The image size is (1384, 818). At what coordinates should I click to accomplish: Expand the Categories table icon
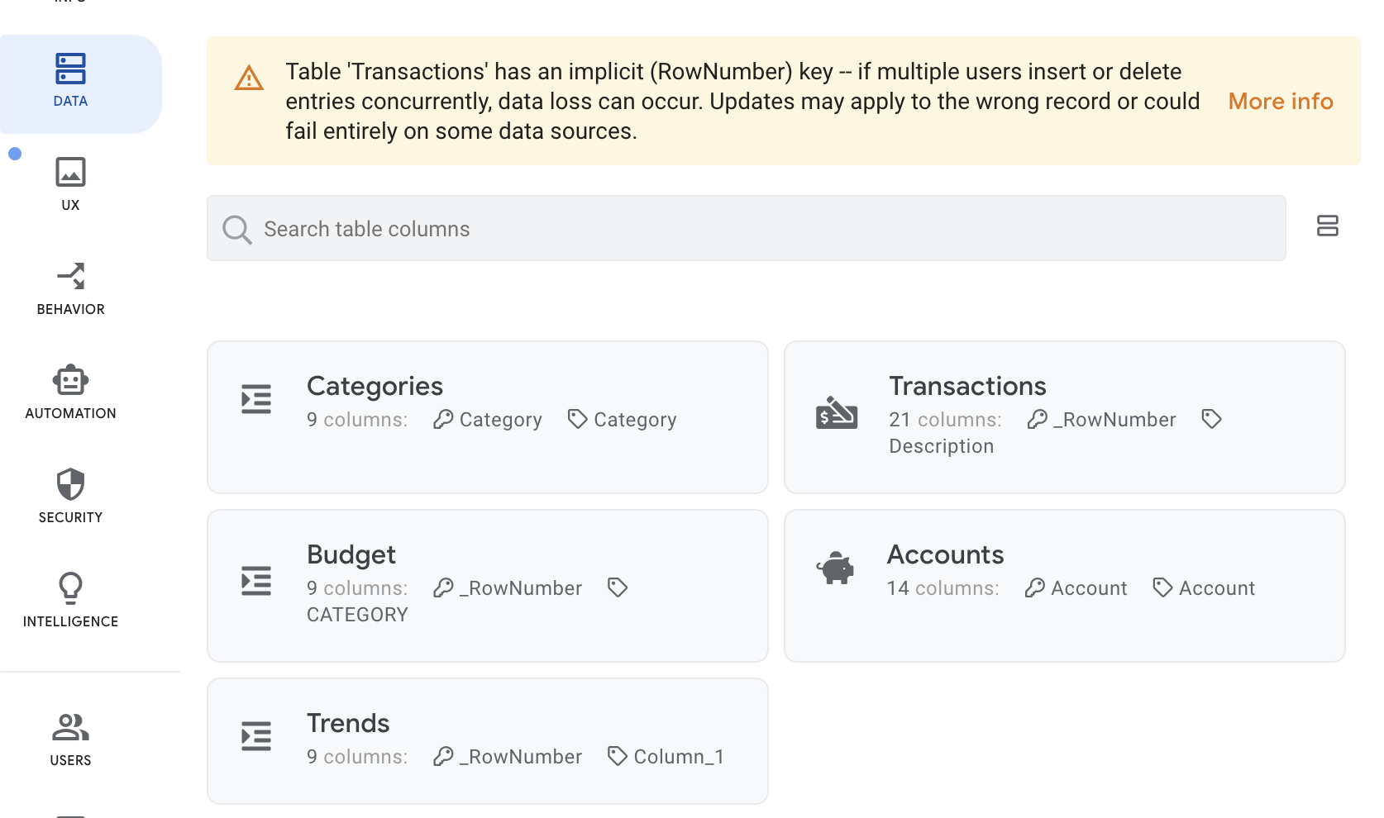[x=256, y=399]
